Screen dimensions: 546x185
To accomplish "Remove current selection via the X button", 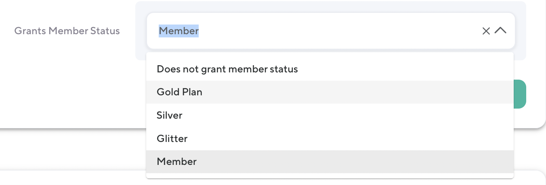I will pos(486,31).
